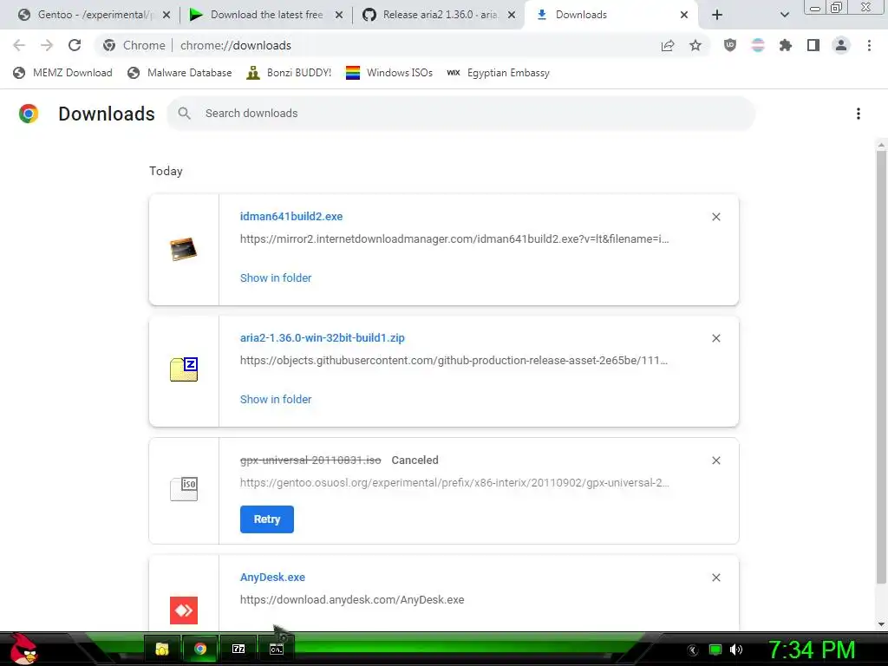Remove aria2 zip from the list
This screenshot has width=888, height=666.
pos(715,338)
